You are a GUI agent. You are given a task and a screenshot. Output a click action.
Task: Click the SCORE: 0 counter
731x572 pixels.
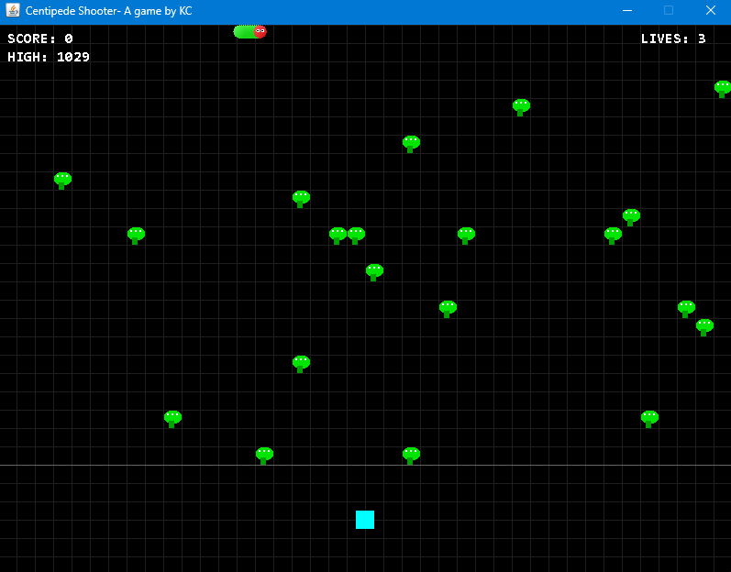[x=40, y=39]
